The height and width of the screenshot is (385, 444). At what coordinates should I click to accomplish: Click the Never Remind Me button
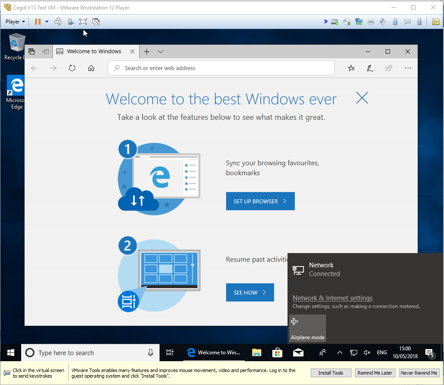419,373
